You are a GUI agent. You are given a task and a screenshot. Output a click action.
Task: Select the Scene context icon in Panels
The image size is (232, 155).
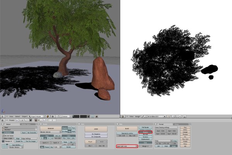pyautogui.click(x=31, y=120)
